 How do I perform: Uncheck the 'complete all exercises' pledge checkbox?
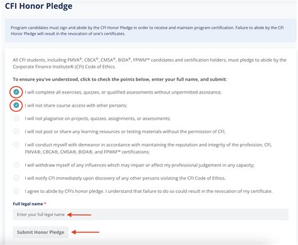16,92
